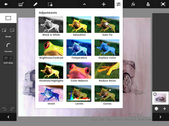Add a new layer with plus icon
Image resolution: width=169 pixels, height=126 pixels.
pyautogui.click(x=165, y=109)
